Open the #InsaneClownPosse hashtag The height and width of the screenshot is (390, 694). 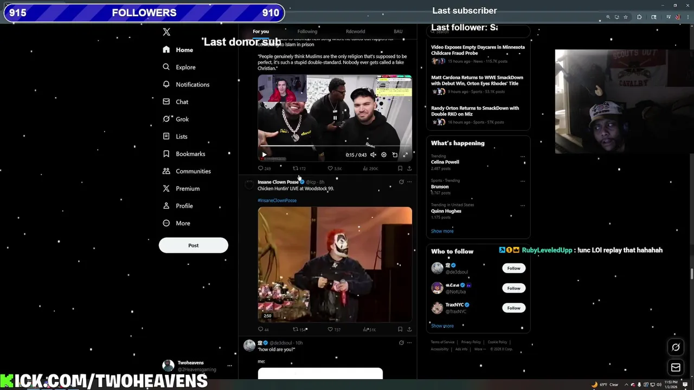(277, 200)
